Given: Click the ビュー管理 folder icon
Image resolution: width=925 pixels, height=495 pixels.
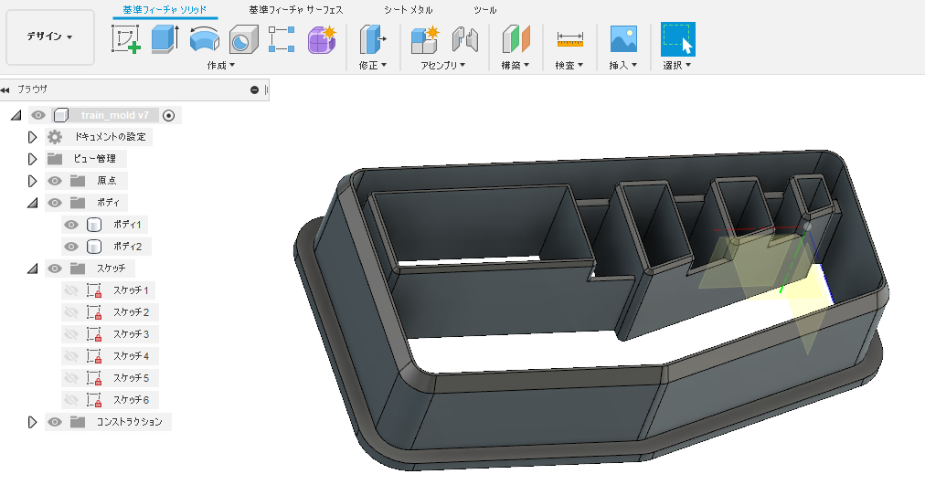Looking at the screenshot, I should pyautogui.click(x=55, y=159).
